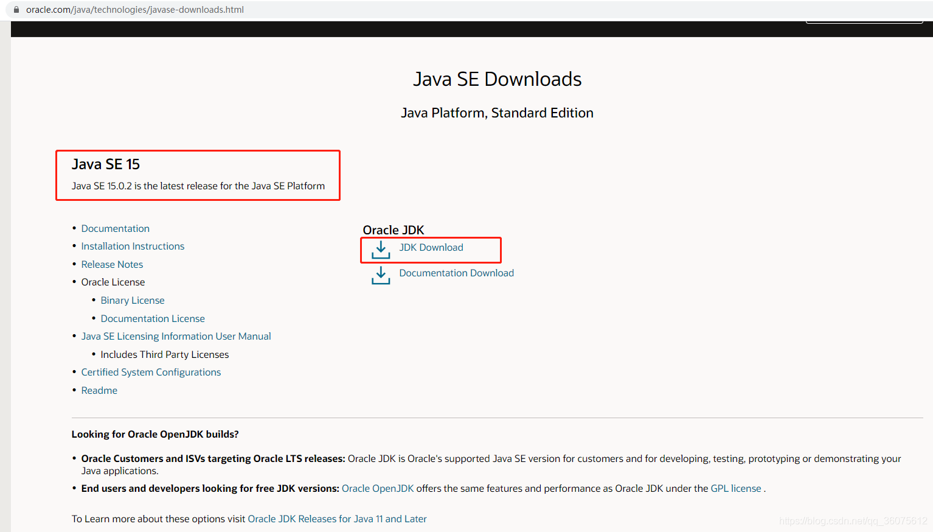Select the Java SE Downloads heading

point(498,79)
